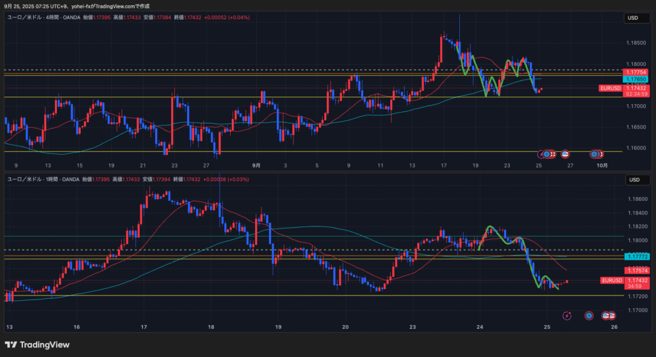Open the USD currency selector on upper chart
The width and height of the screenshot is (656, 357).
click(632, 19)
